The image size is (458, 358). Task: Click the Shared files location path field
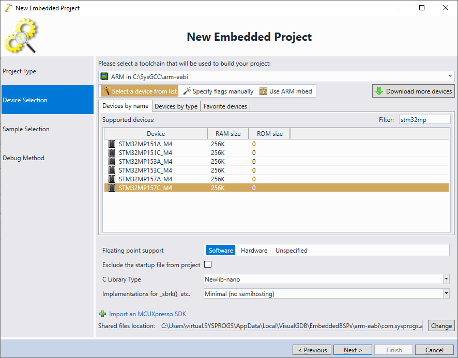coord(291,325)
